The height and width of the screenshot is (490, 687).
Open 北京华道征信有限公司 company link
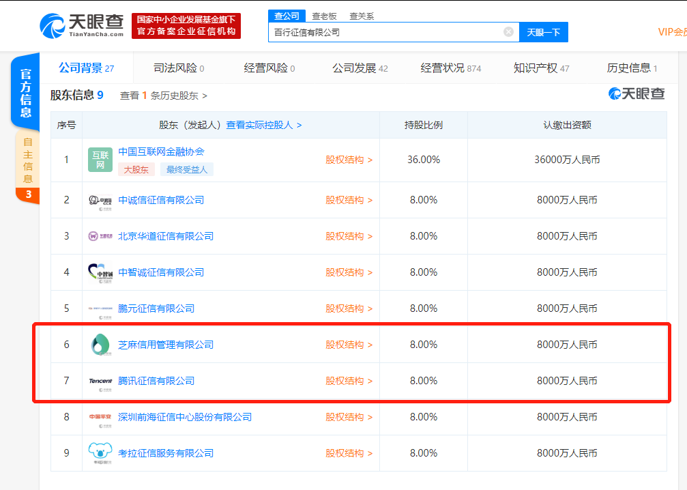coord(166,236)
